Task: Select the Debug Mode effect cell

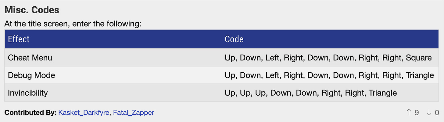Action: [x=113, y=75]
